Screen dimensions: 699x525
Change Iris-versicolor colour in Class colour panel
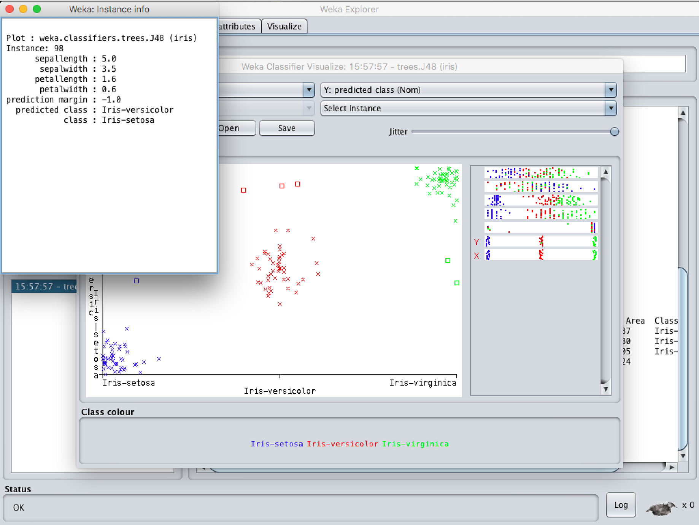(x=342, y=444)
